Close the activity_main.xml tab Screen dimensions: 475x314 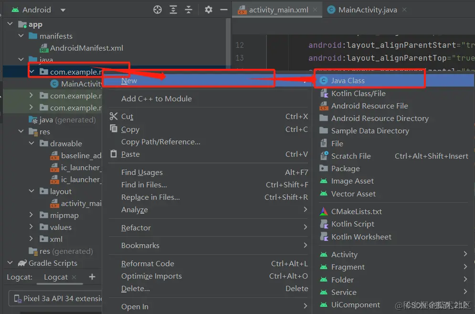tap(315, 10)
